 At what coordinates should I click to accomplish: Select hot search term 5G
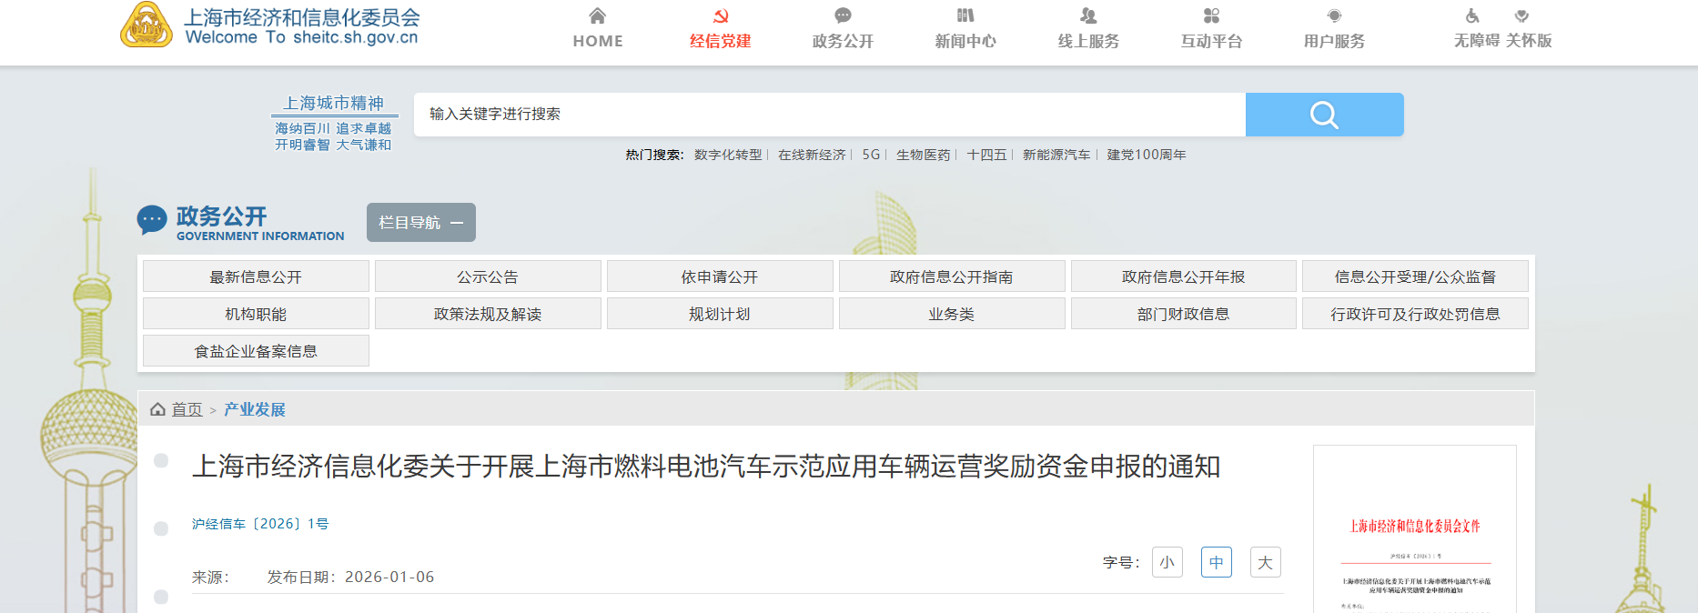click(x=871, y=155)
